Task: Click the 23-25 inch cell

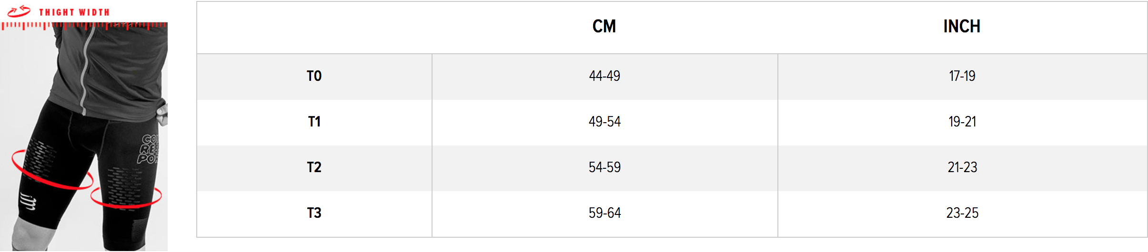Action: coord(962,213)
